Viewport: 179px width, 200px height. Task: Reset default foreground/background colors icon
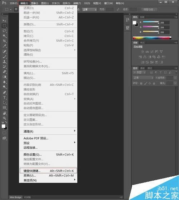point(3,122)
